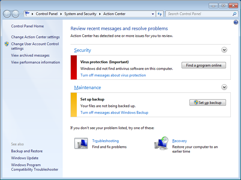241x180 pixels.
Task: Click the Troubleshooting monitor icon
Action: (81, 144)
